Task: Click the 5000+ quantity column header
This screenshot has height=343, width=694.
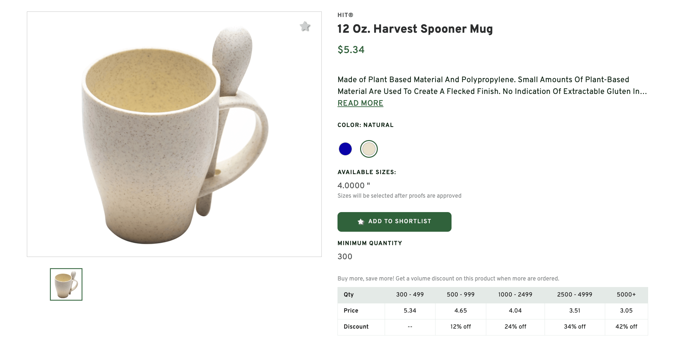Action: (626, 295)
